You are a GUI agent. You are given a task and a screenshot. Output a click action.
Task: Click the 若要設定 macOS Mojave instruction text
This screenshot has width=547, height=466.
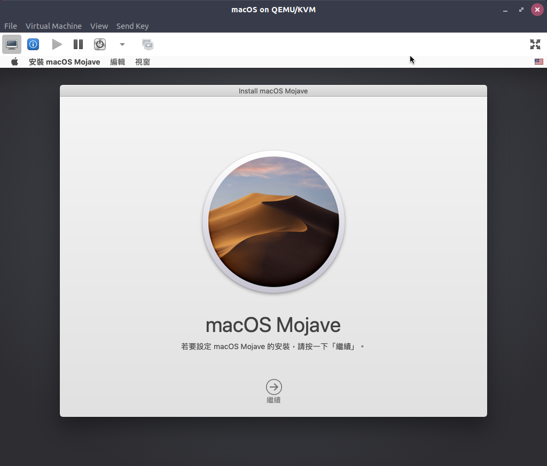pos(273,346)
